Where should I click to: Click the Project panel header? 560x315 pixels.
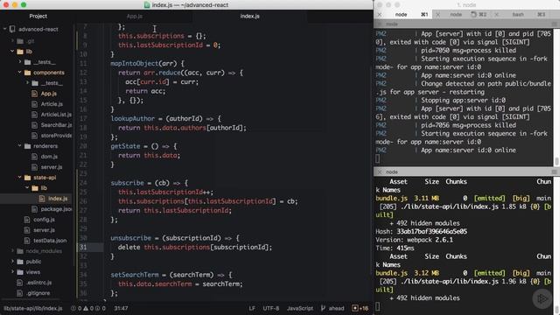[x=38, y=16]
